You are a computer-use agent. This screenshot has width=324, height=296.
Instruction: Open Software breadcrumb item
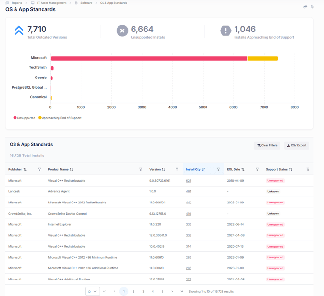coord(86,3)
